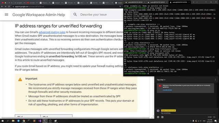Image resolution: width=219 pixels, height=123 pixels.
Task: Click the 'unverified-forwarding.1e100.net' bold text
Action: coord(68,56)
